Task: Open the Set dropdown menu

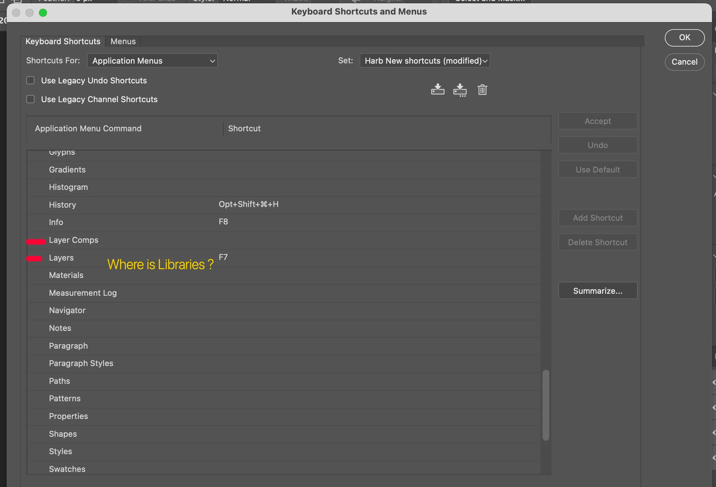Action: pos(425,61)
